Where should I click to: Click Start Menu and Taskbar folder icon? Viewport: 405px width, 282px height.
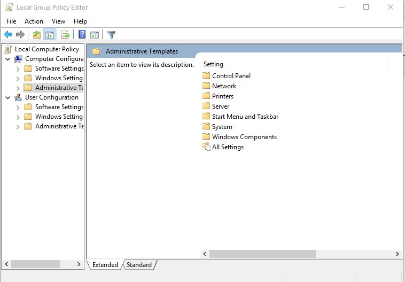[206, 116]
